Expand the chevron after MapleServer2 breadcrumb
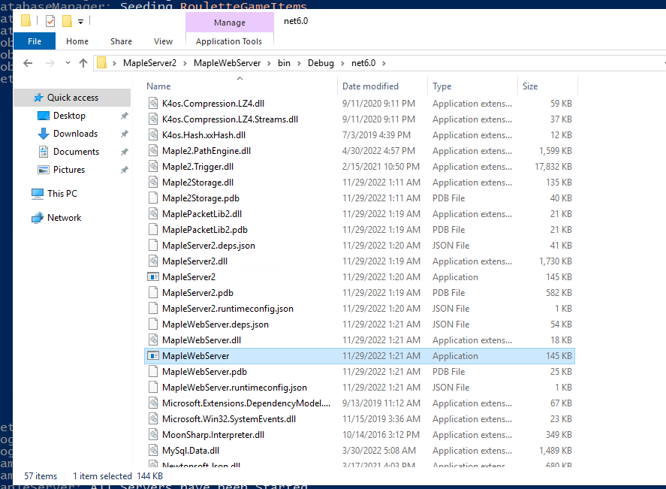The image size is (666, 489). (185, 63)
